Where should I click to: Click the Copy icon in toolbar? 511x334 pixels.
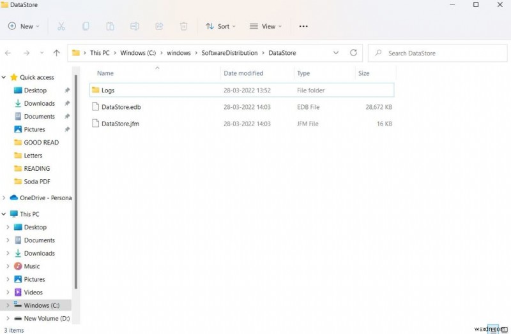86,26
